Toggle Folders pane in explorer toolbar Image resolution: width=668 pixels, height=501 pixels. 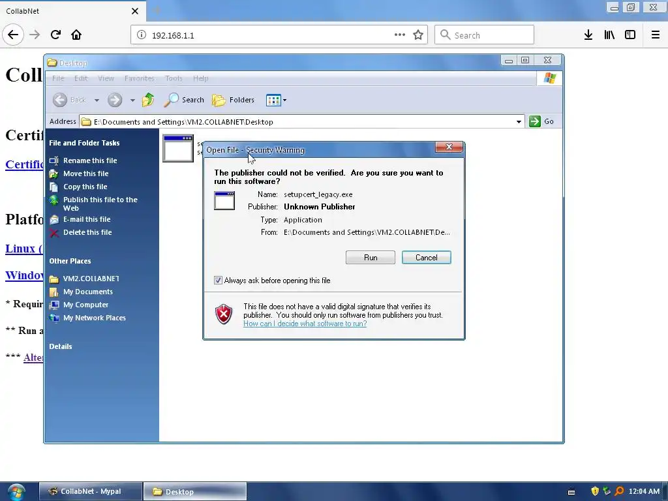pyautogui.click(x=233, y=100)
